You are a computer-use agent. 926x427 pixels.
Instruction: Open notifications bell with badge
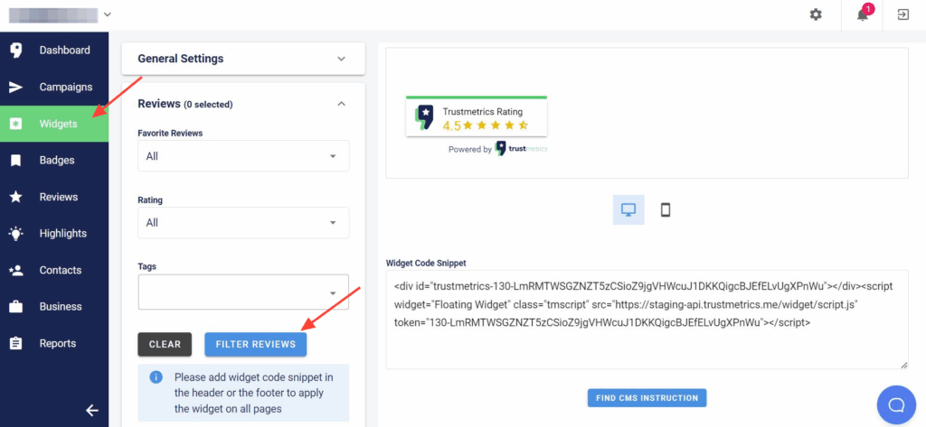pos(864,14)
